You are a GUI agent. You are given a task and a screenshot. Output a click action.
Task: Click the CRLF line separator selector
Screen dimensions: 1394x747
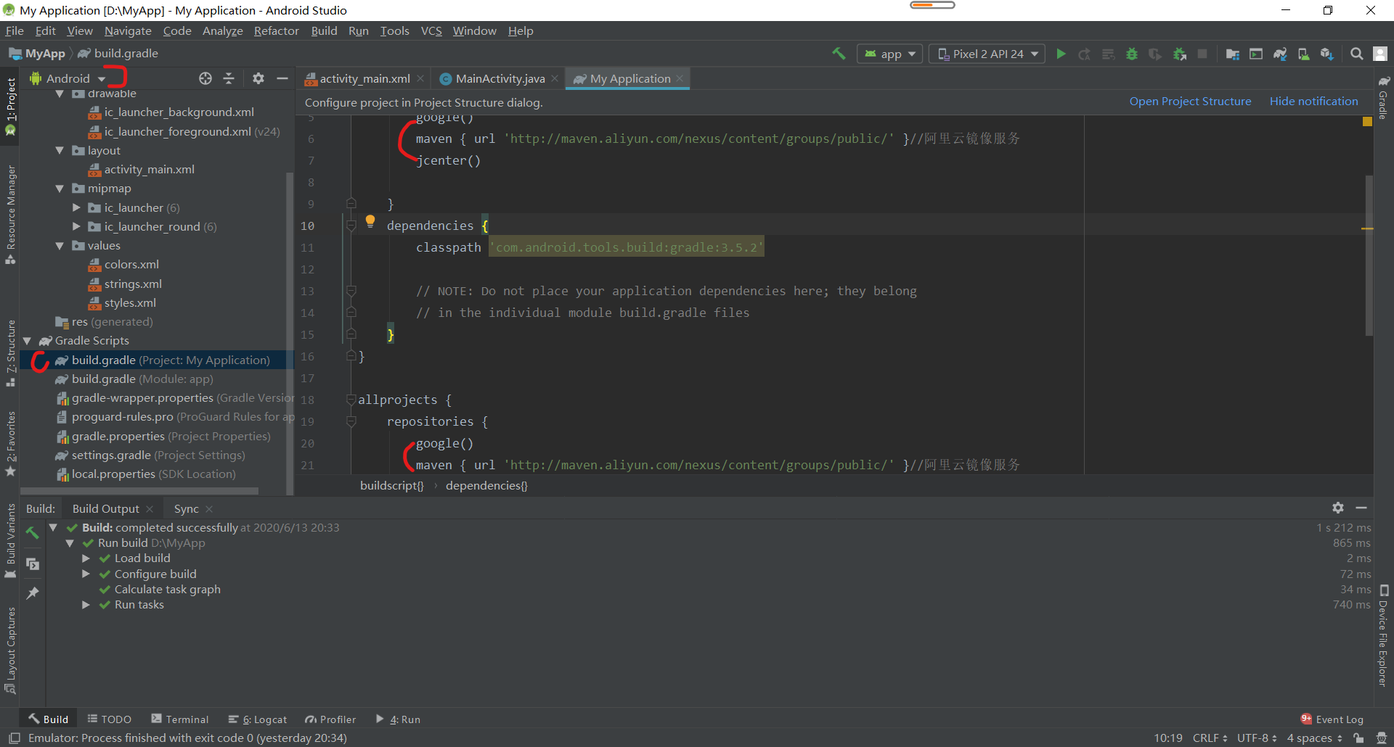click(1210, 738)
